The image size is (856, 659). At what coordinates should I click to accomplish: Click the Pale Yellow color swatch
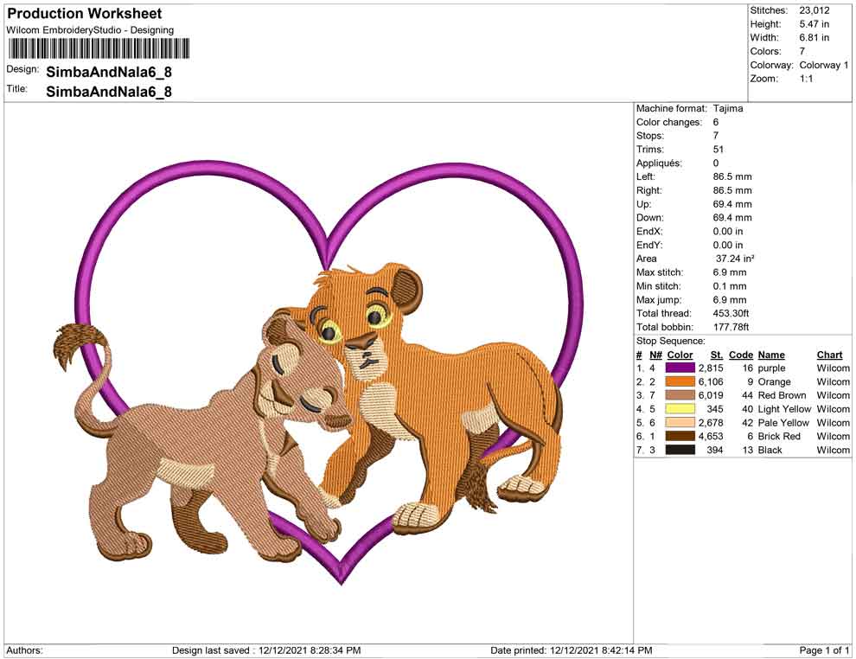click(680, 423)
